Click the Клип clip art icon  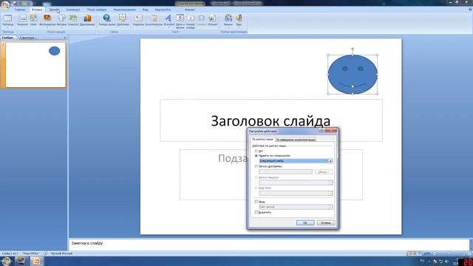33,20
